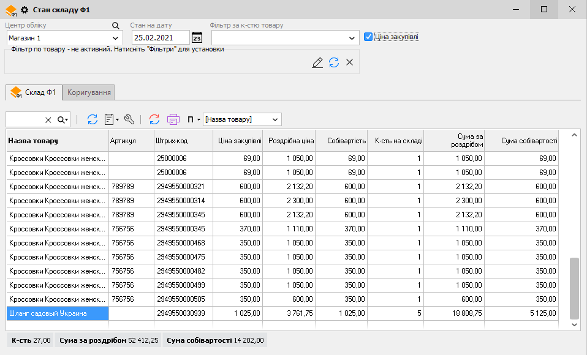Image resolution: width=587 pixels, height=355 pixels.
Task: Select the Склад Ф1 tab
Action: click(34, 92)
